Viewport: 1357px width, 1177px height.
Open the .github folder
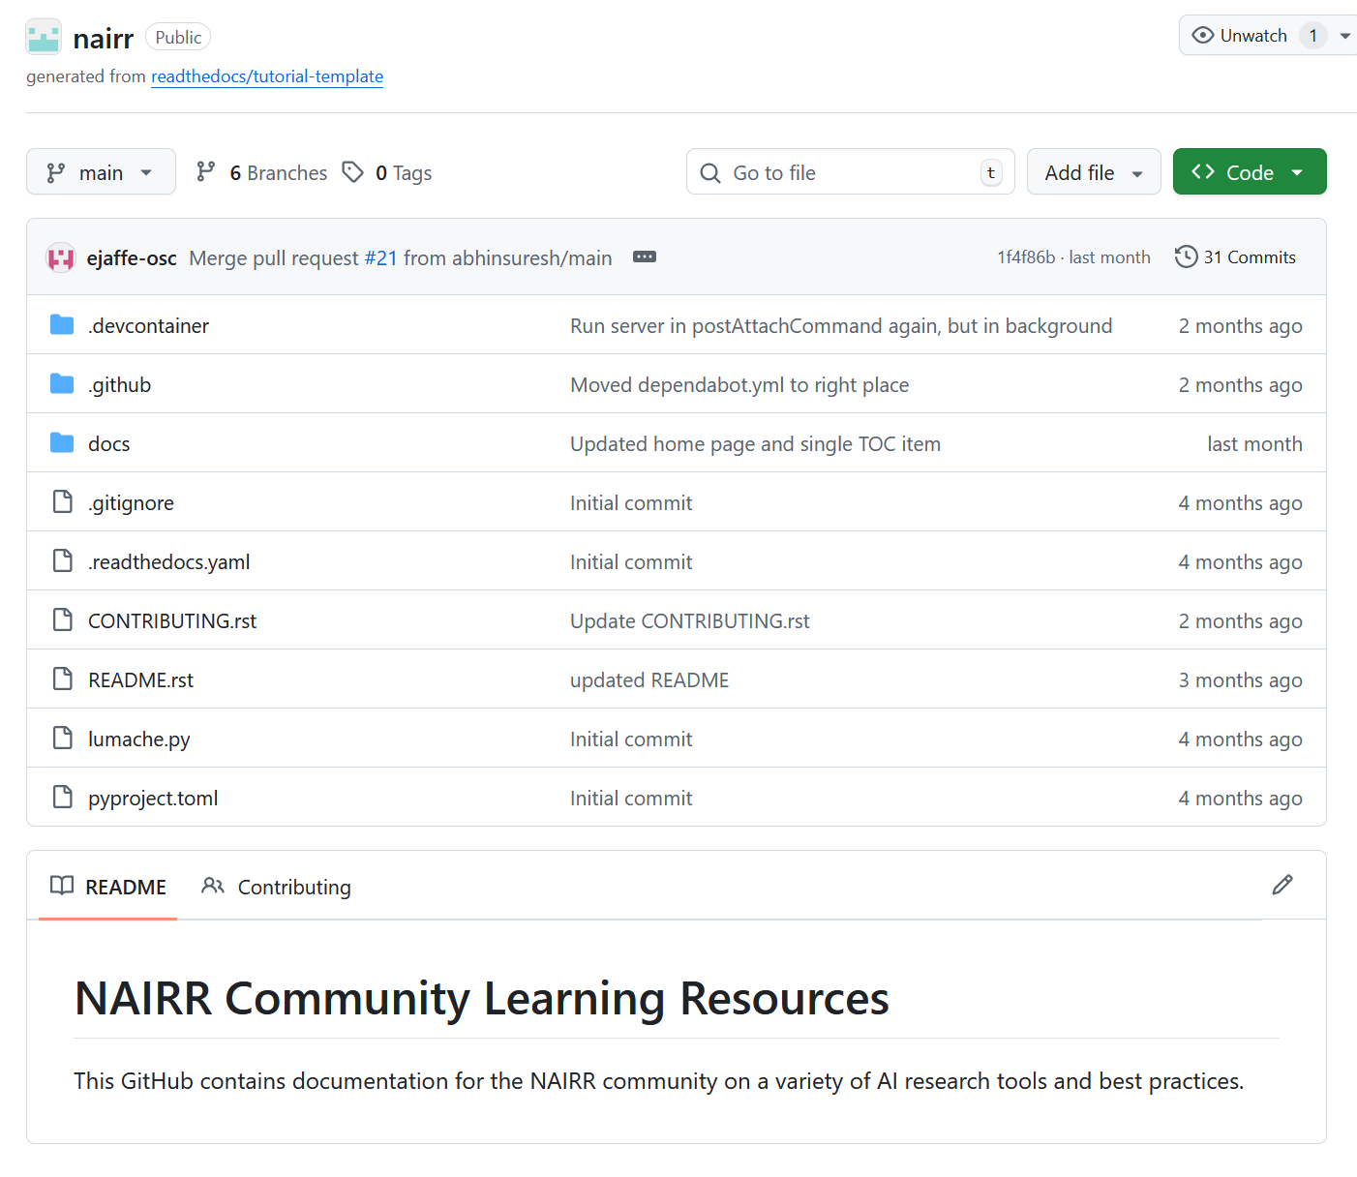(x=119, y=385)
